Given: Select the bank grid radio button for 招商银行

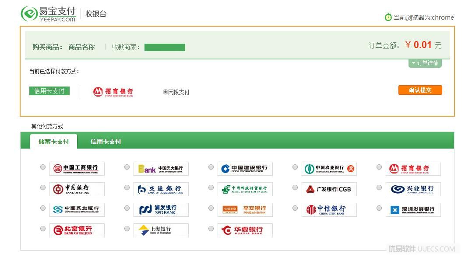Looking at the screenshot, I should pos(379,167).
